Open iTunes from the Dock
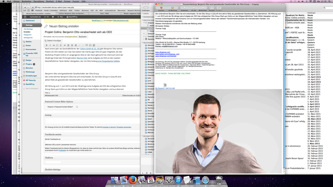This screenshot has width=333, height=187. (178, 180)
